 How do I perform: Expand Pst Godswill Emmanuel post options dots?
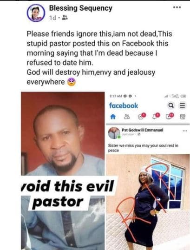pos(185,131)
